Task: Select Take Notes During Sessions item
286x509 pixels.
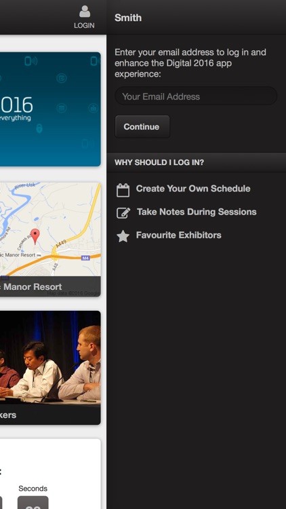Action: (x=197, y=212)
